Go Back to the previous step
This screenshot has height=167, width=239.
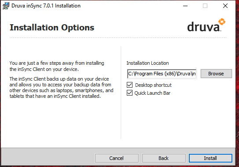click(x=164, y=158)
